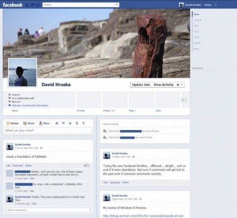
Task: Click the Facebook logo in the header
Action: pos(13,5)
